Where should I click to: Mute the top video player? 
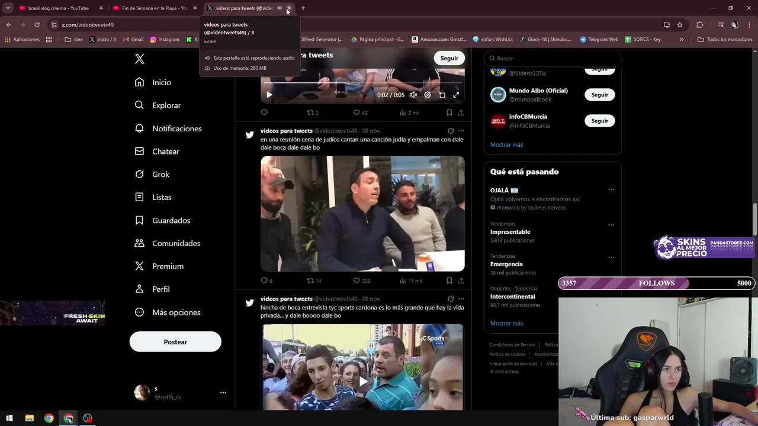[413, 95]
